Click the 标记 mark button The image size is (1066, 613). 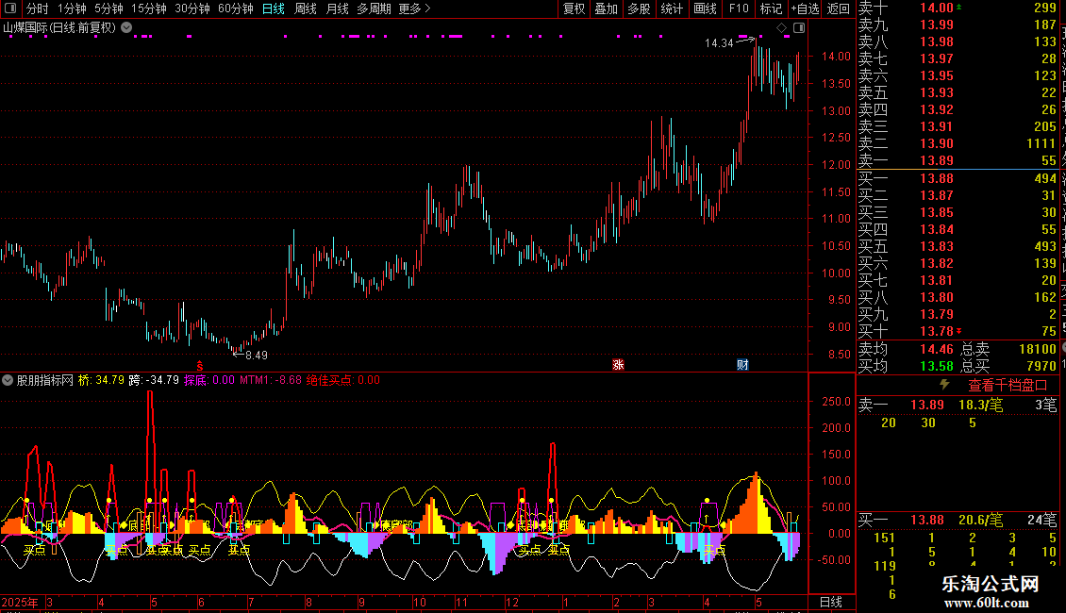tap(771, 8)
